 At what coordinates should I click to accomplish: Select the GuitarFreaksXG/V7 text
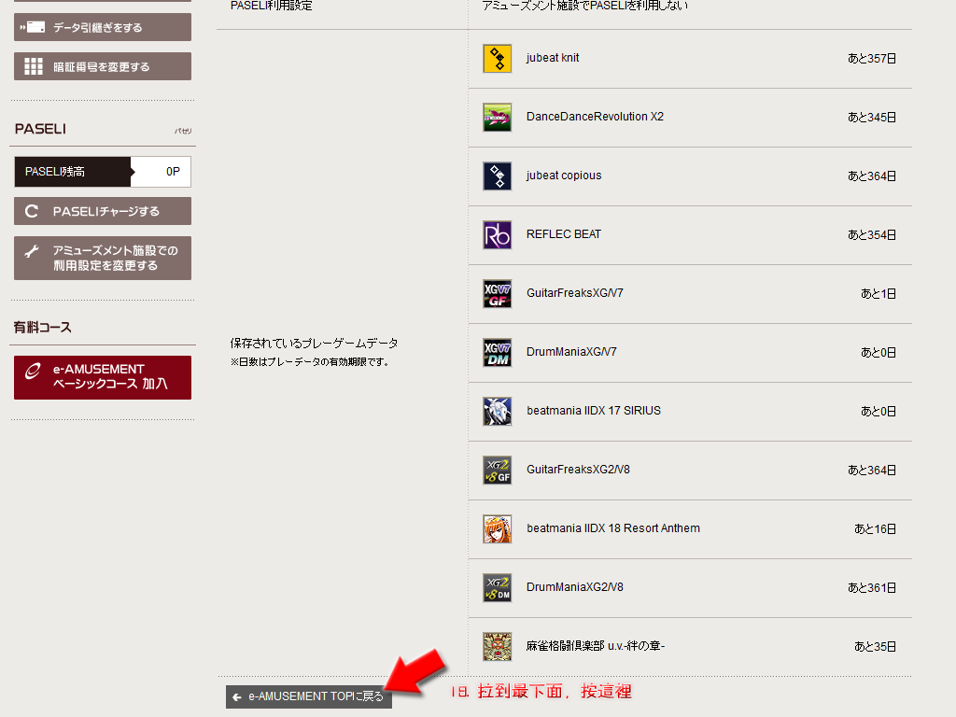[x=574, y=293]
